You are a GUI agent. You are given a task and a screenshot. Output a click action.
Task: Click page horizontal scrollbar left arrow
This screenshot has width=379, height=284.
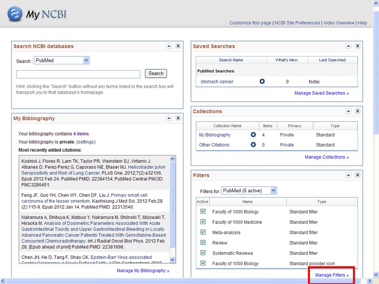pyautogui.click(x=3, y=281)
